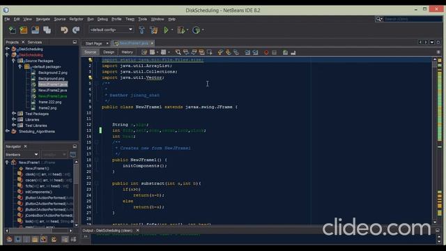Click the Profile Project toolbar icon

click(x=196, y=30)
